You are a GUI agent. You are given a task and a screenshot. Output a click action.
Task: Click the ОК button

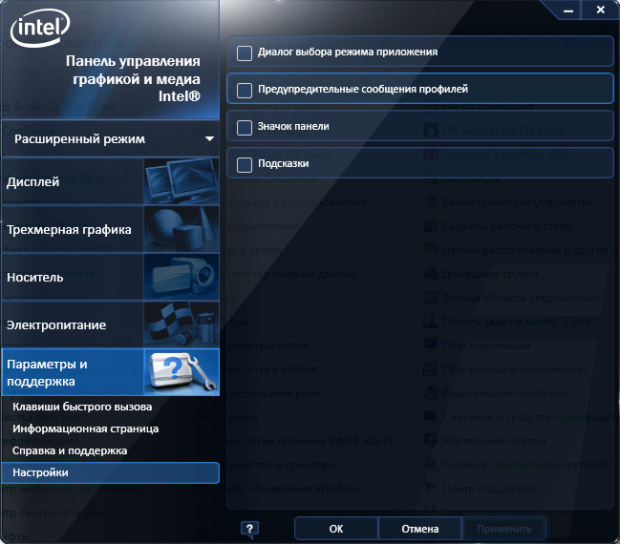pos(336,529)
